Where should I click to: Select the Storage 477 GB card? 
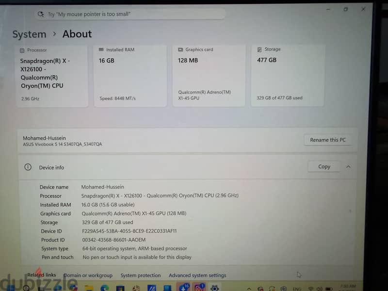click(288, 75)
